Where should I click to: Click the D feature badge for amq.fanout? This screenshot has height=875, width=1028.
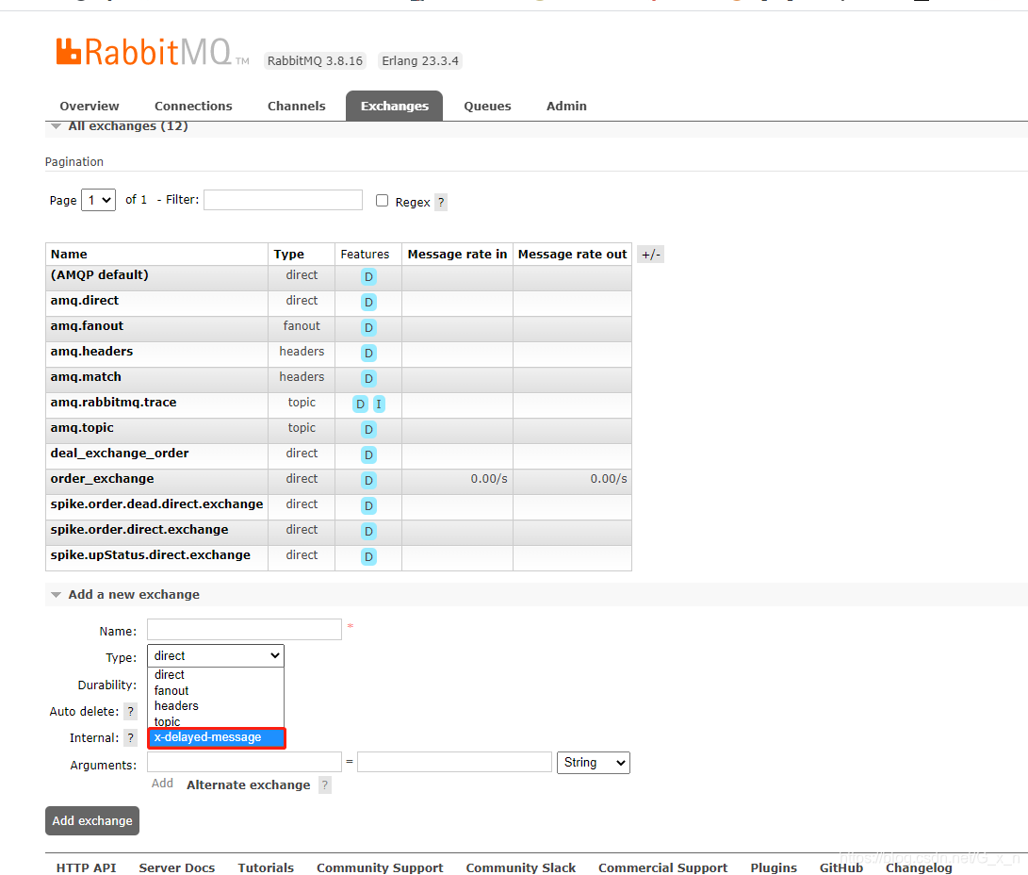[368, 328]
